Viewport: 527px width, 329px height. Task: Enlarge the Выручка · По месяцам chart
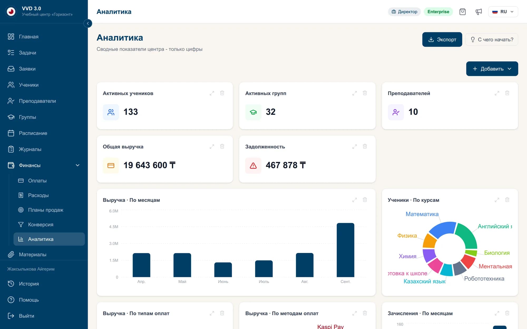coord(354,200)
